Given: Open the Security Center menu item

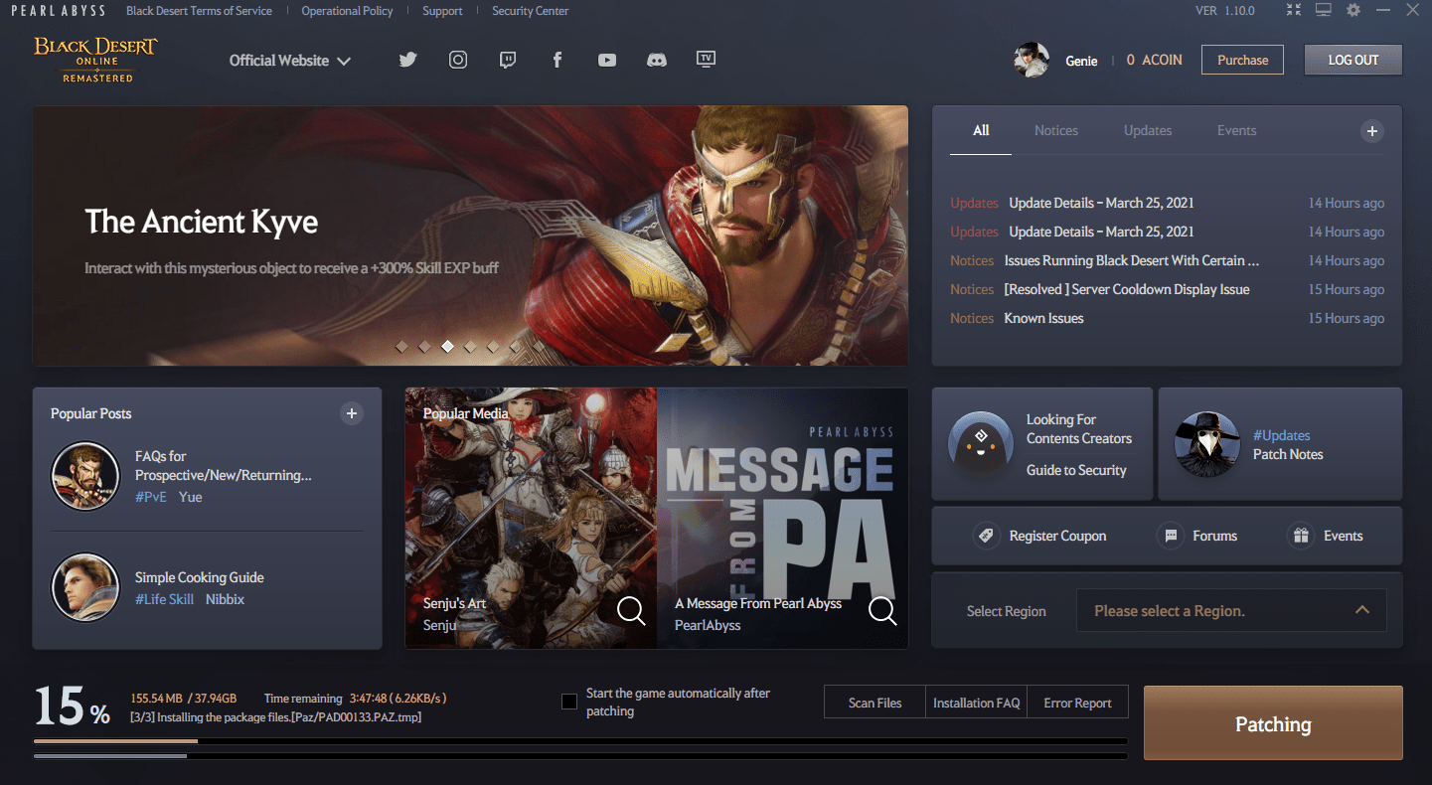Looking at the screenshot, I should [530, 10].
